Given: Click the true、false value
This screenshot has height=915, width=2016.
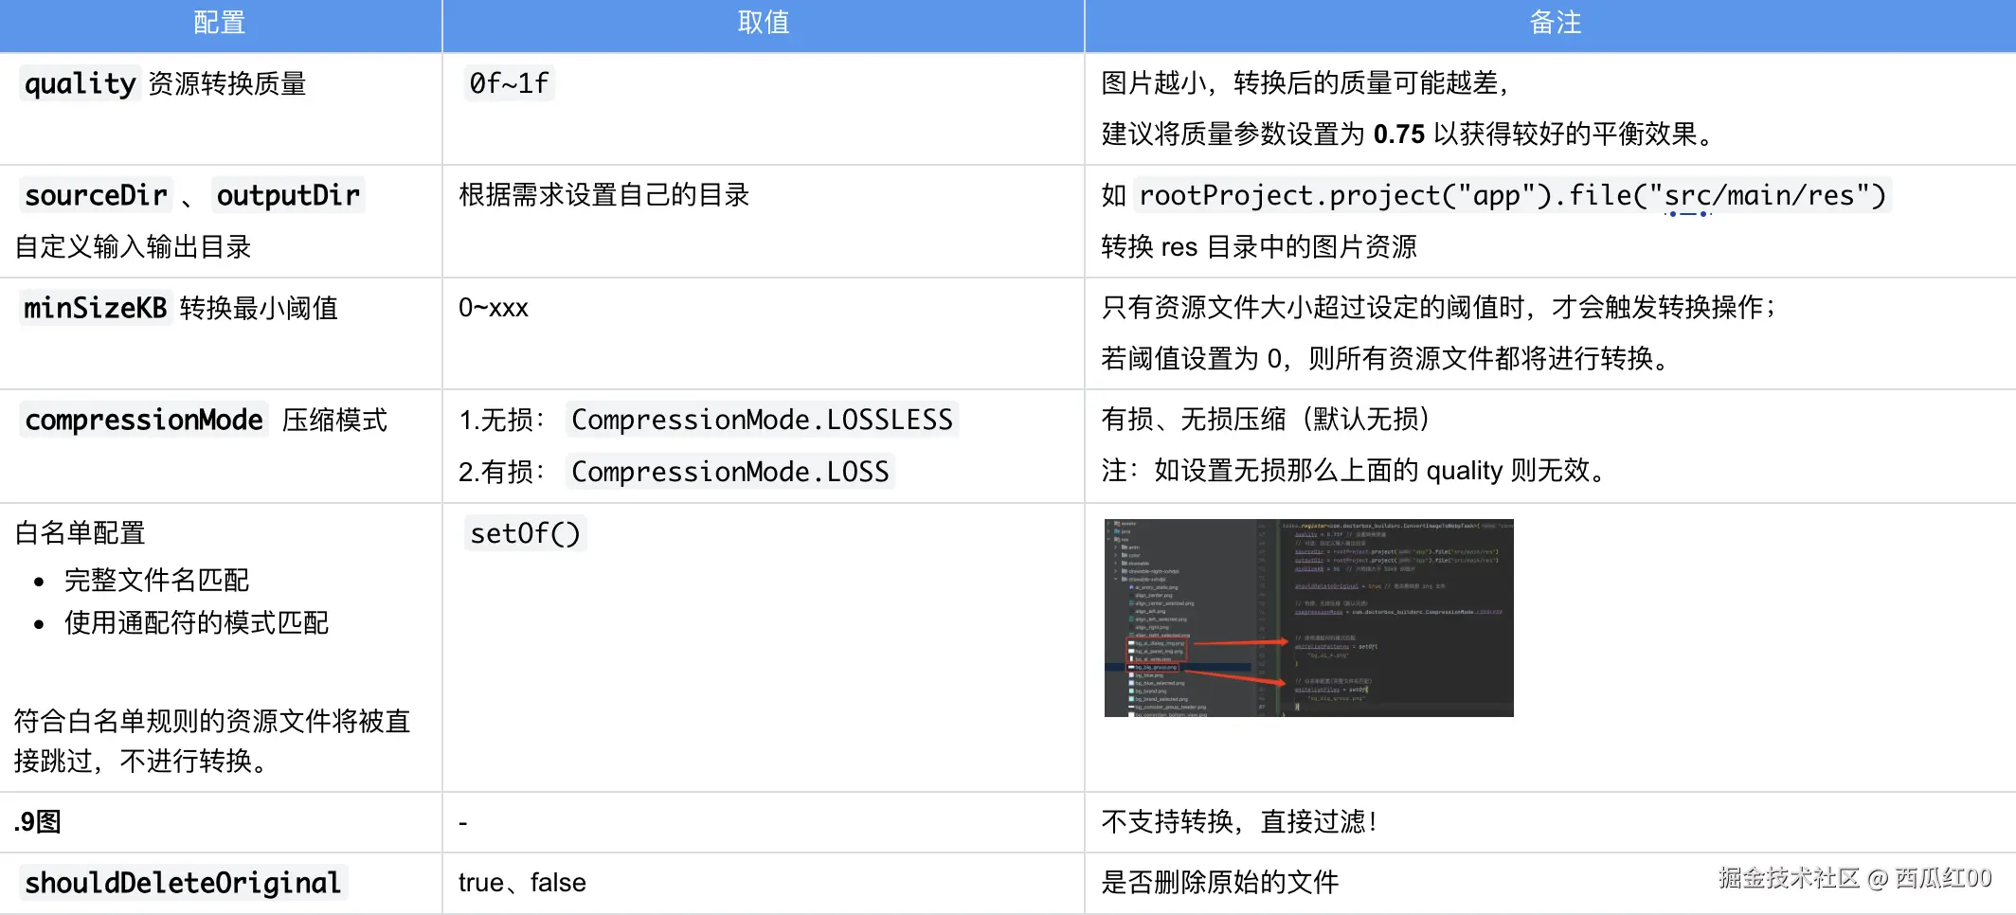Looking at the screenshot, I should point(522,883).
